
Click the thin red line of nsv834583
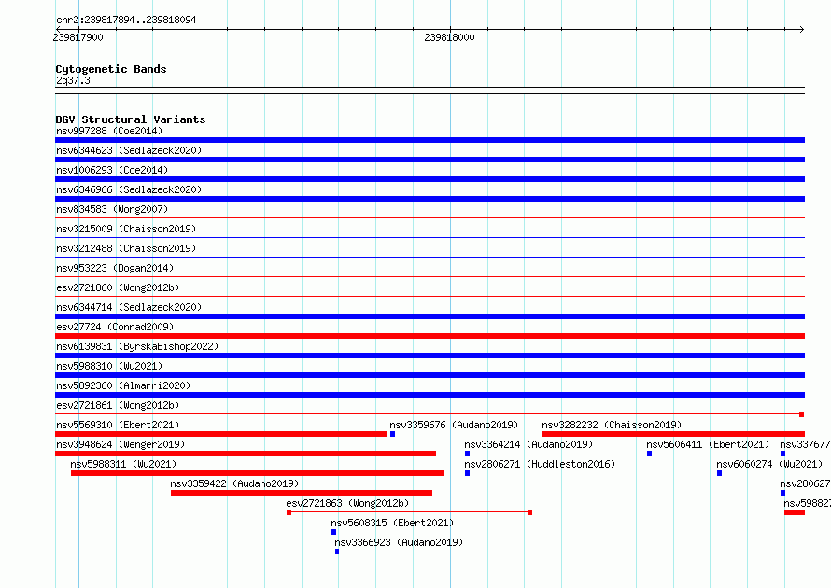[x=430, y=217]
